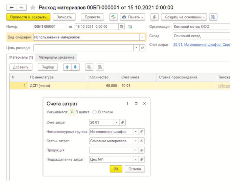The width and height of the screenshot is (236, 190).
Task: Open the Материалы (1) tab
Action: coord(21,57)
